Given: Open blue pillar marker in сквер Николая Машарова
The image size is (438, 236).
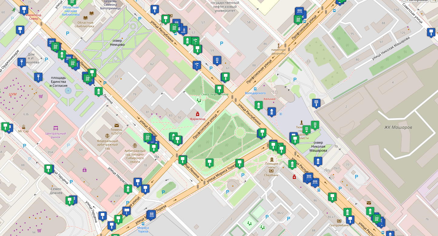Looking at the screenshot, I should pyautogui.click(x=318, y=161).
